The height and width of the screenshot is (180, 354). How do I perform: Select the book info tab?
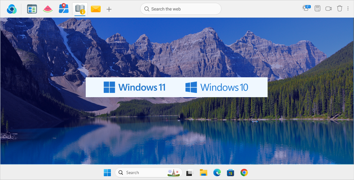point(80,9)
